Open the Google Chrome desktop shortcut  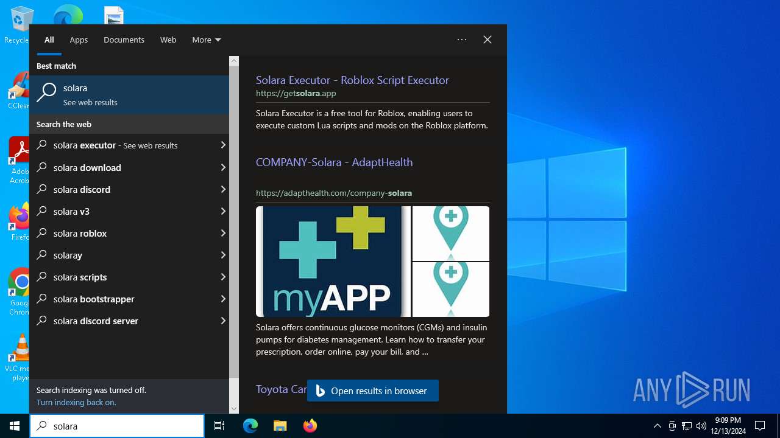tap(19, 292)
